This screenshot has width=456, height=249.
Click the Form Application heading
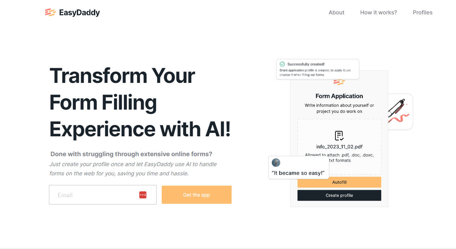click(339, 96)
